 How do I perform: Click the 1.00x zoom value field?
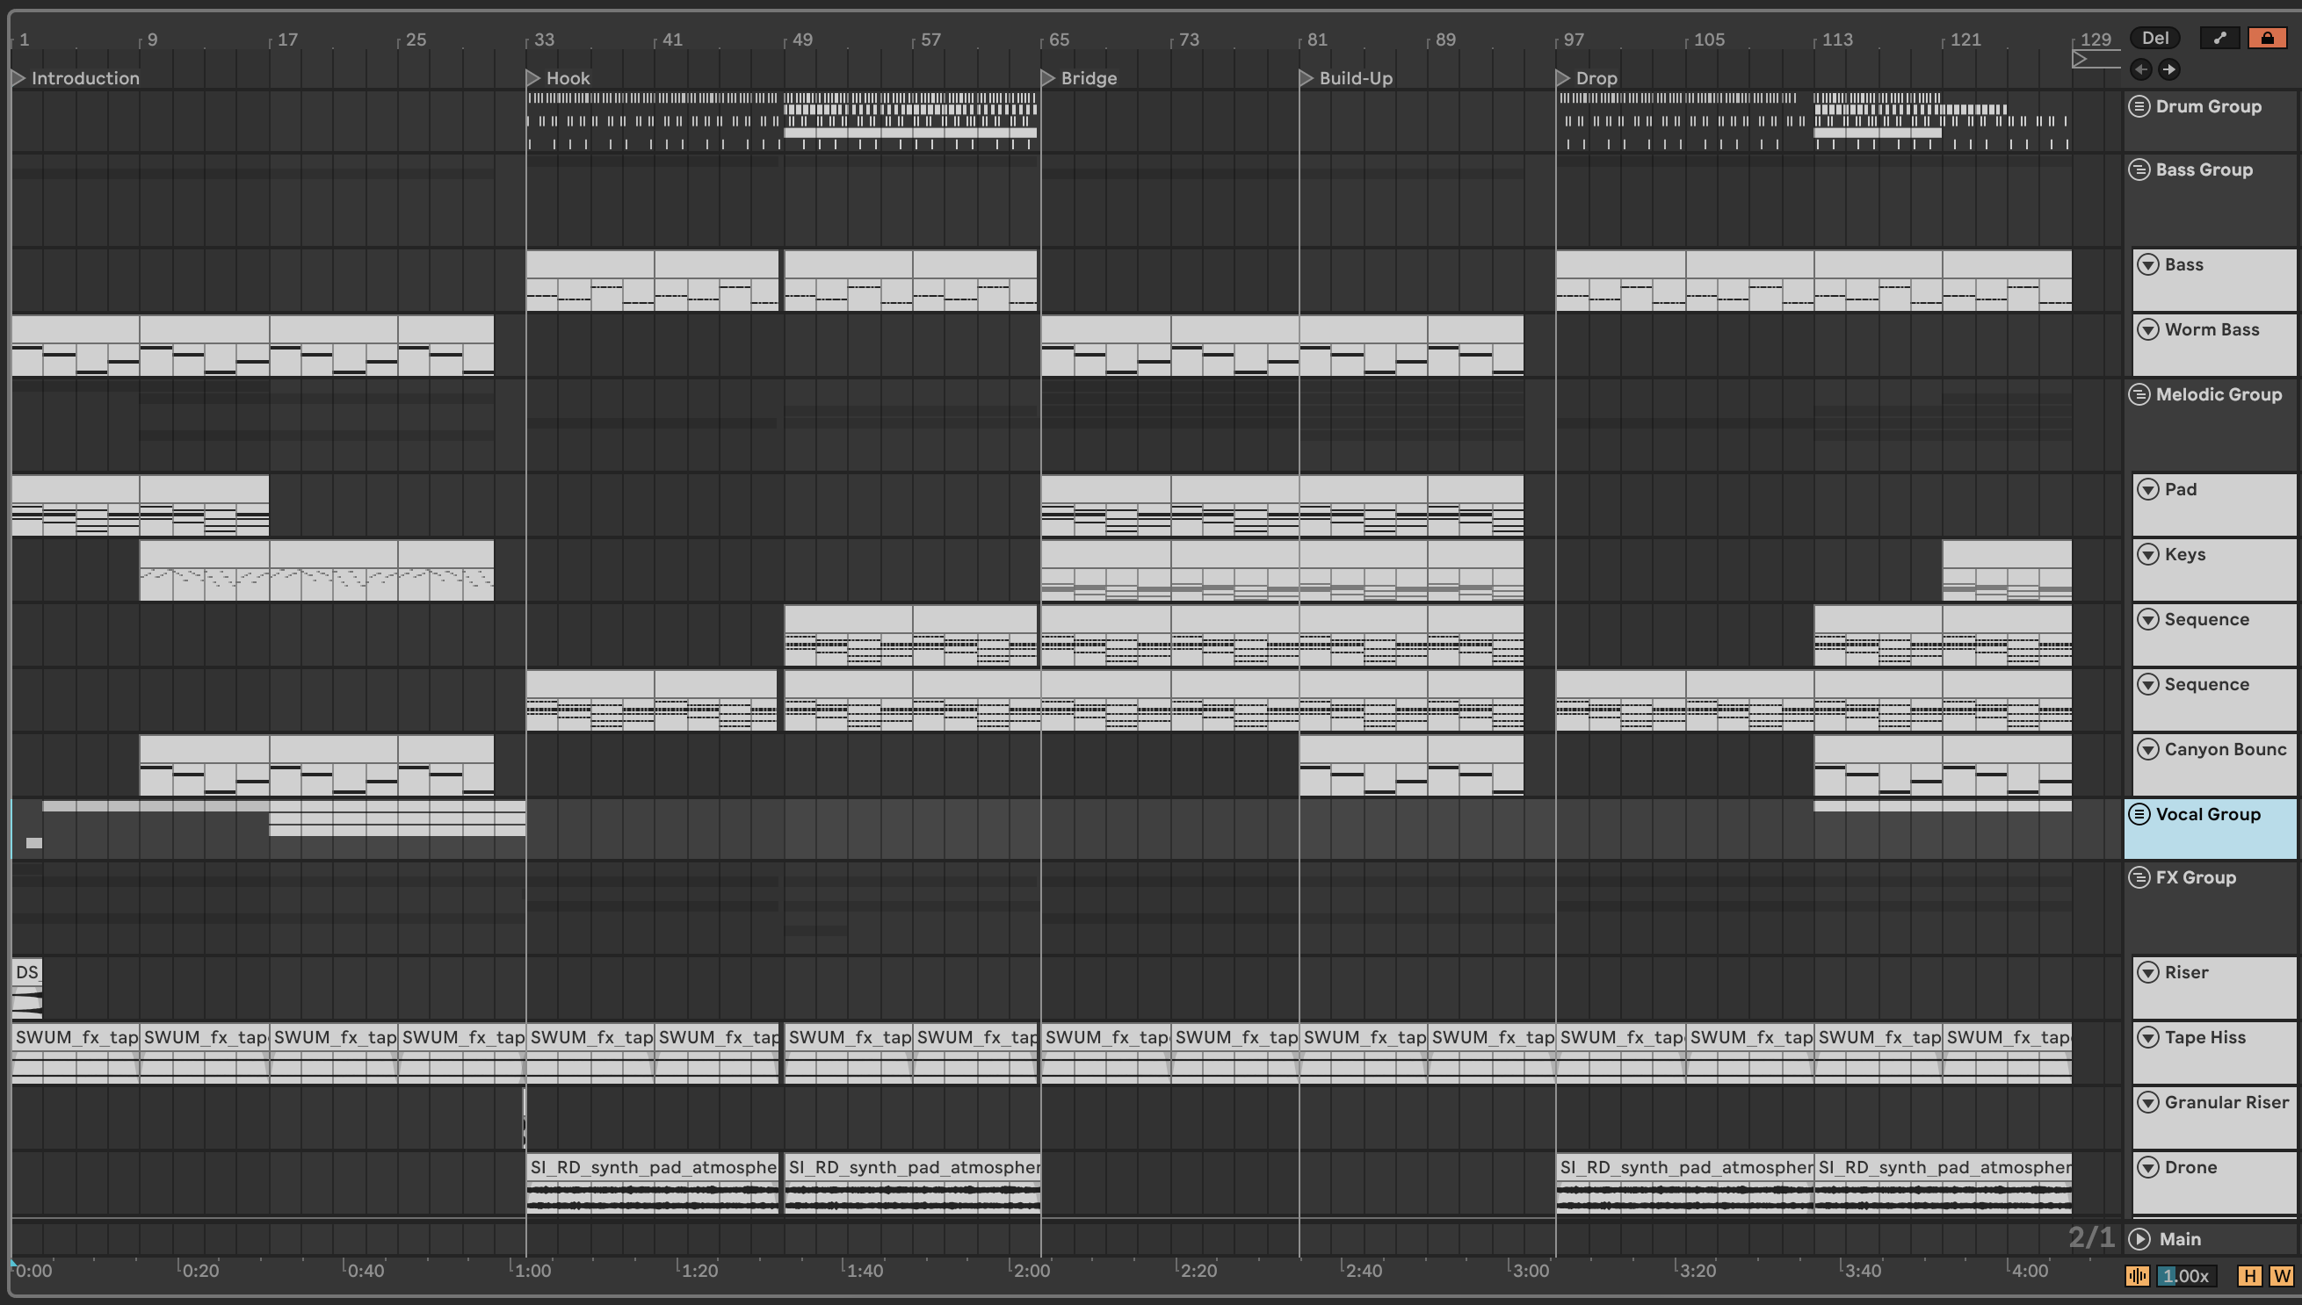click(x=2186, y=1276)
